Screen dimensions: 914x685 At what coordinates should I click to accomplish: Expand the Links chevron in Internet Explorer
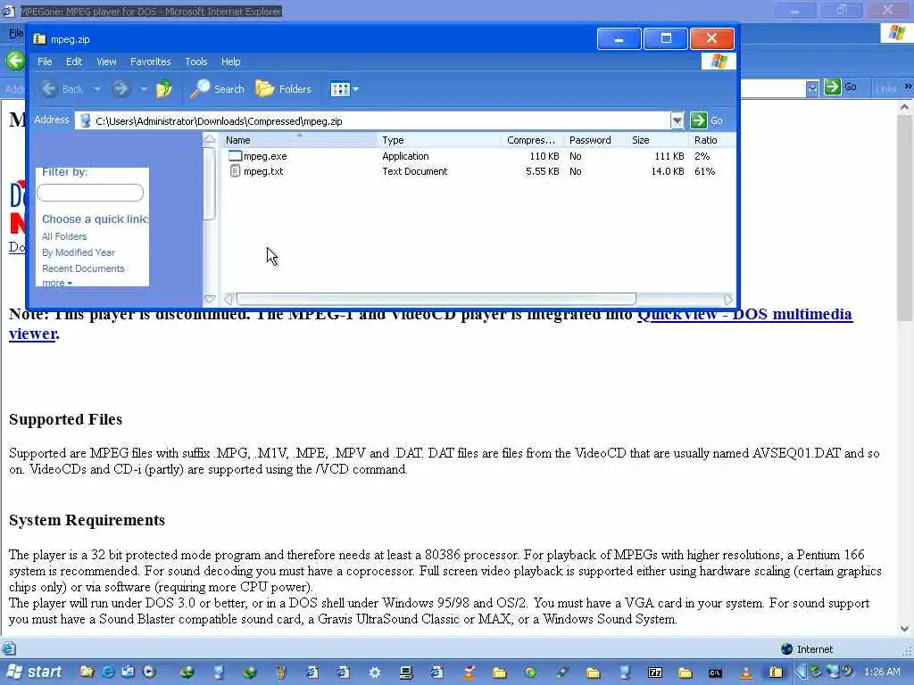coord(908,87)
